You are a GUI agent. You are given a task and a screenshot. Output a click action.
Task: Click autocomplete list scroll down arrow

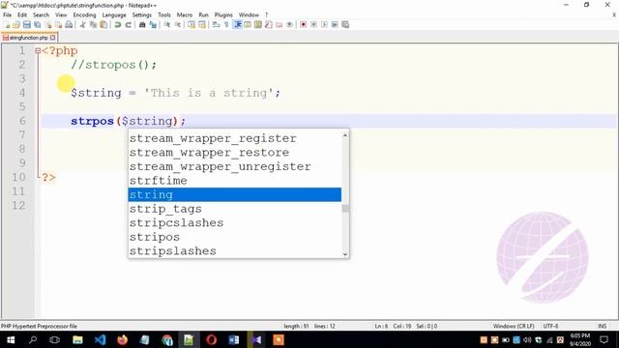345,254
